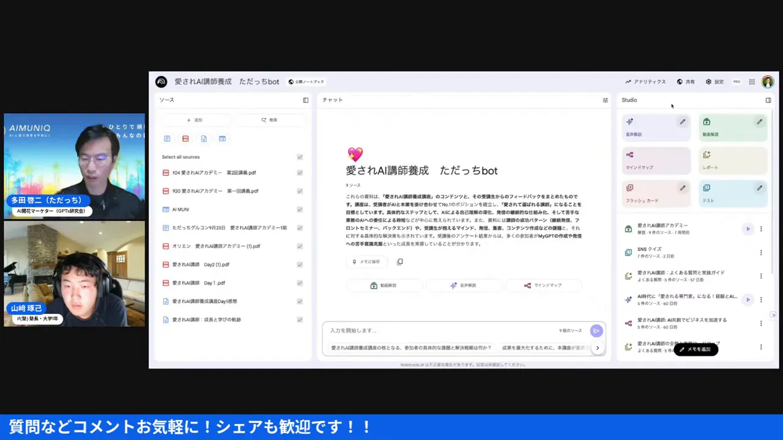Edit the 音声解説 card settings
This screenshot has height=440, width=783.
(x=683, y=122)
